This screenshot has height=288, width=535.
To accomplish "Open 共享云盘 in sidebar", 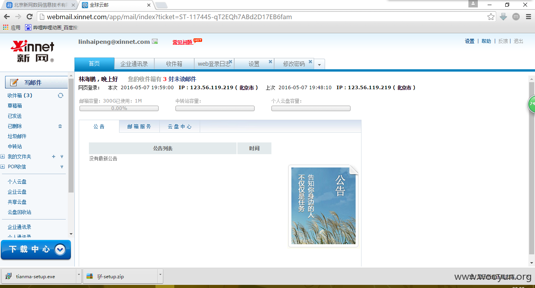I will [17, 202].
